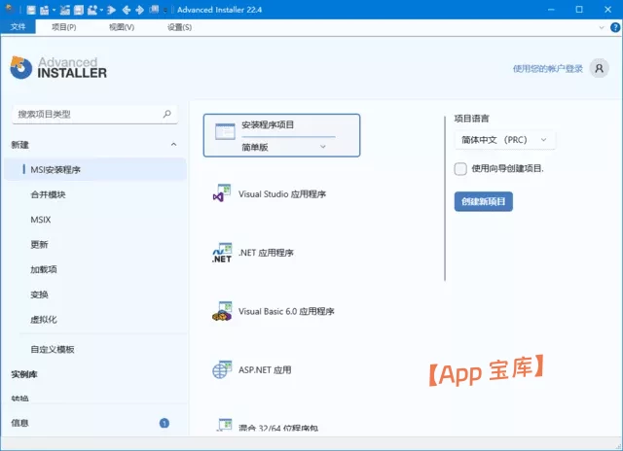Screen dimensions: 623x451
Task: Click the Visual Basic 6.0 应用程序 icon
Action: (x=222, y=311)
